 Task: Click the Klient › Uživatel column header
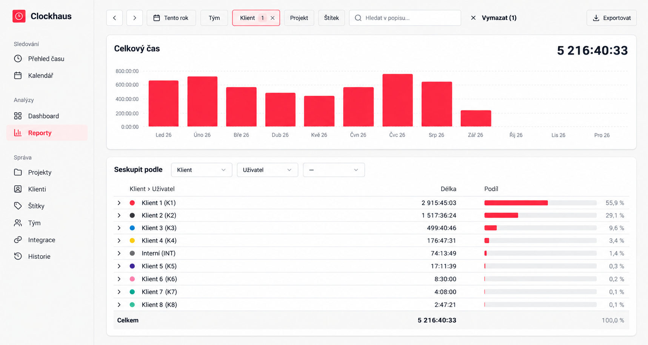point(152,189)
